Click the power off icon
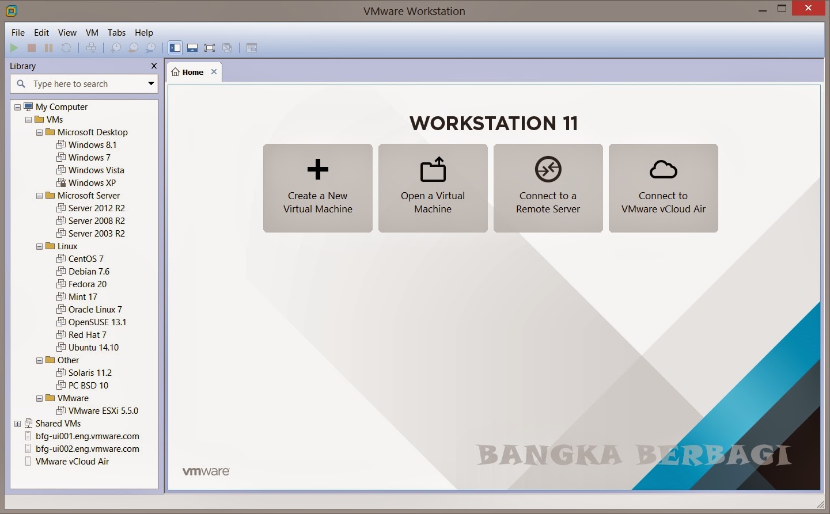The image size is (830, 514). [x=32, y=48]
